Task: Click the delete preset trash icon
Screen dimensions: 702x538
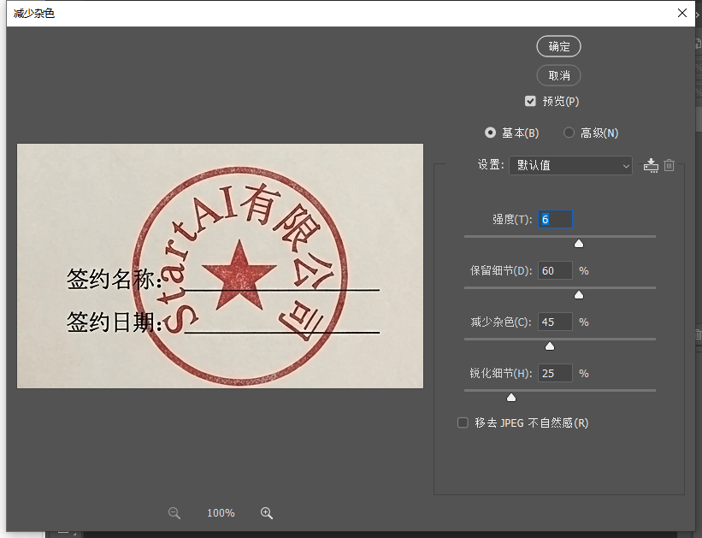Action: [669, 165]
